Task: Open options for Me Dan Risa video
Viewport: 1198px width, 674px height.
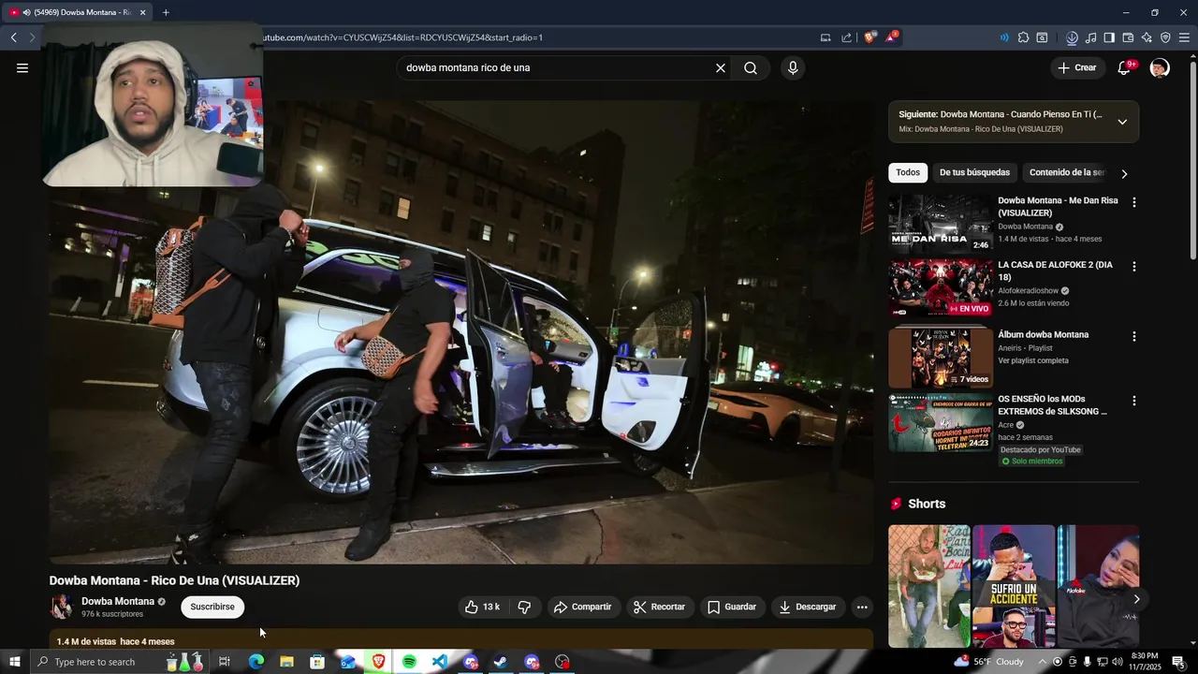Action: pos(1134,202)
